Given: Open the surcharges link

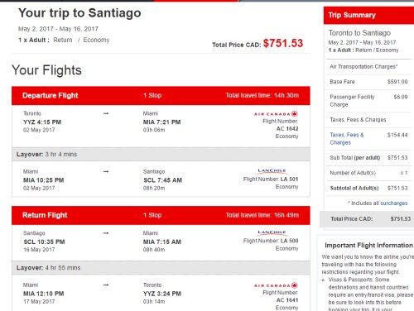Looking at the screenshot, I should [394, 203].
